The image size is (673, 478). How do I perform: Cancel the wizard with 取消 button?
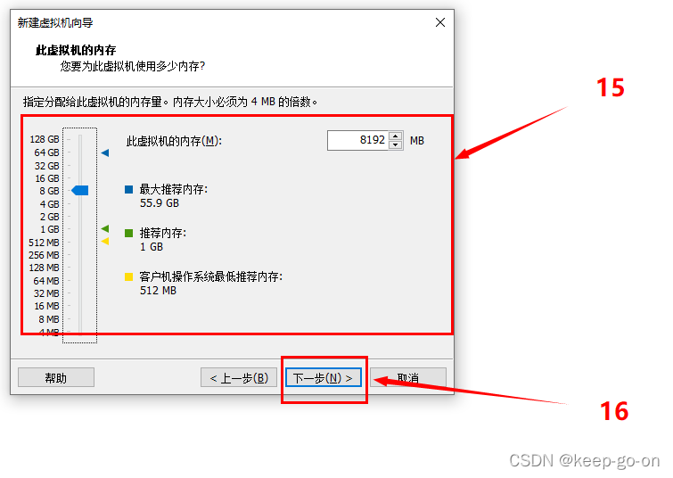point(408,378)
